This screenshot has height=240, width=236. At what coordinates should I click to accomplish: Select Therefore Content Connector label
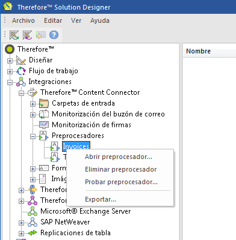pos(90,92)
